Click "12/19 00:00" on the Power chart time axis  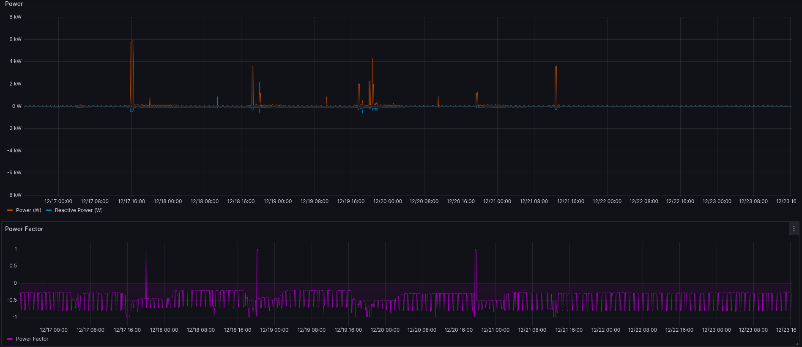278,201
